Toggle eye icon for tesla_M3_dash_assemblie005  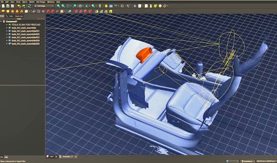coord(7,44)
